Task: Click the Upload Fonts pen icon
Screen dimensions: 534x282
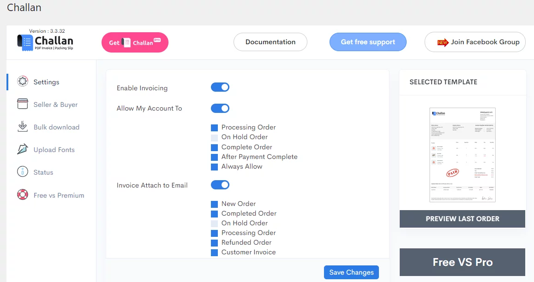Action: [23, 149]
